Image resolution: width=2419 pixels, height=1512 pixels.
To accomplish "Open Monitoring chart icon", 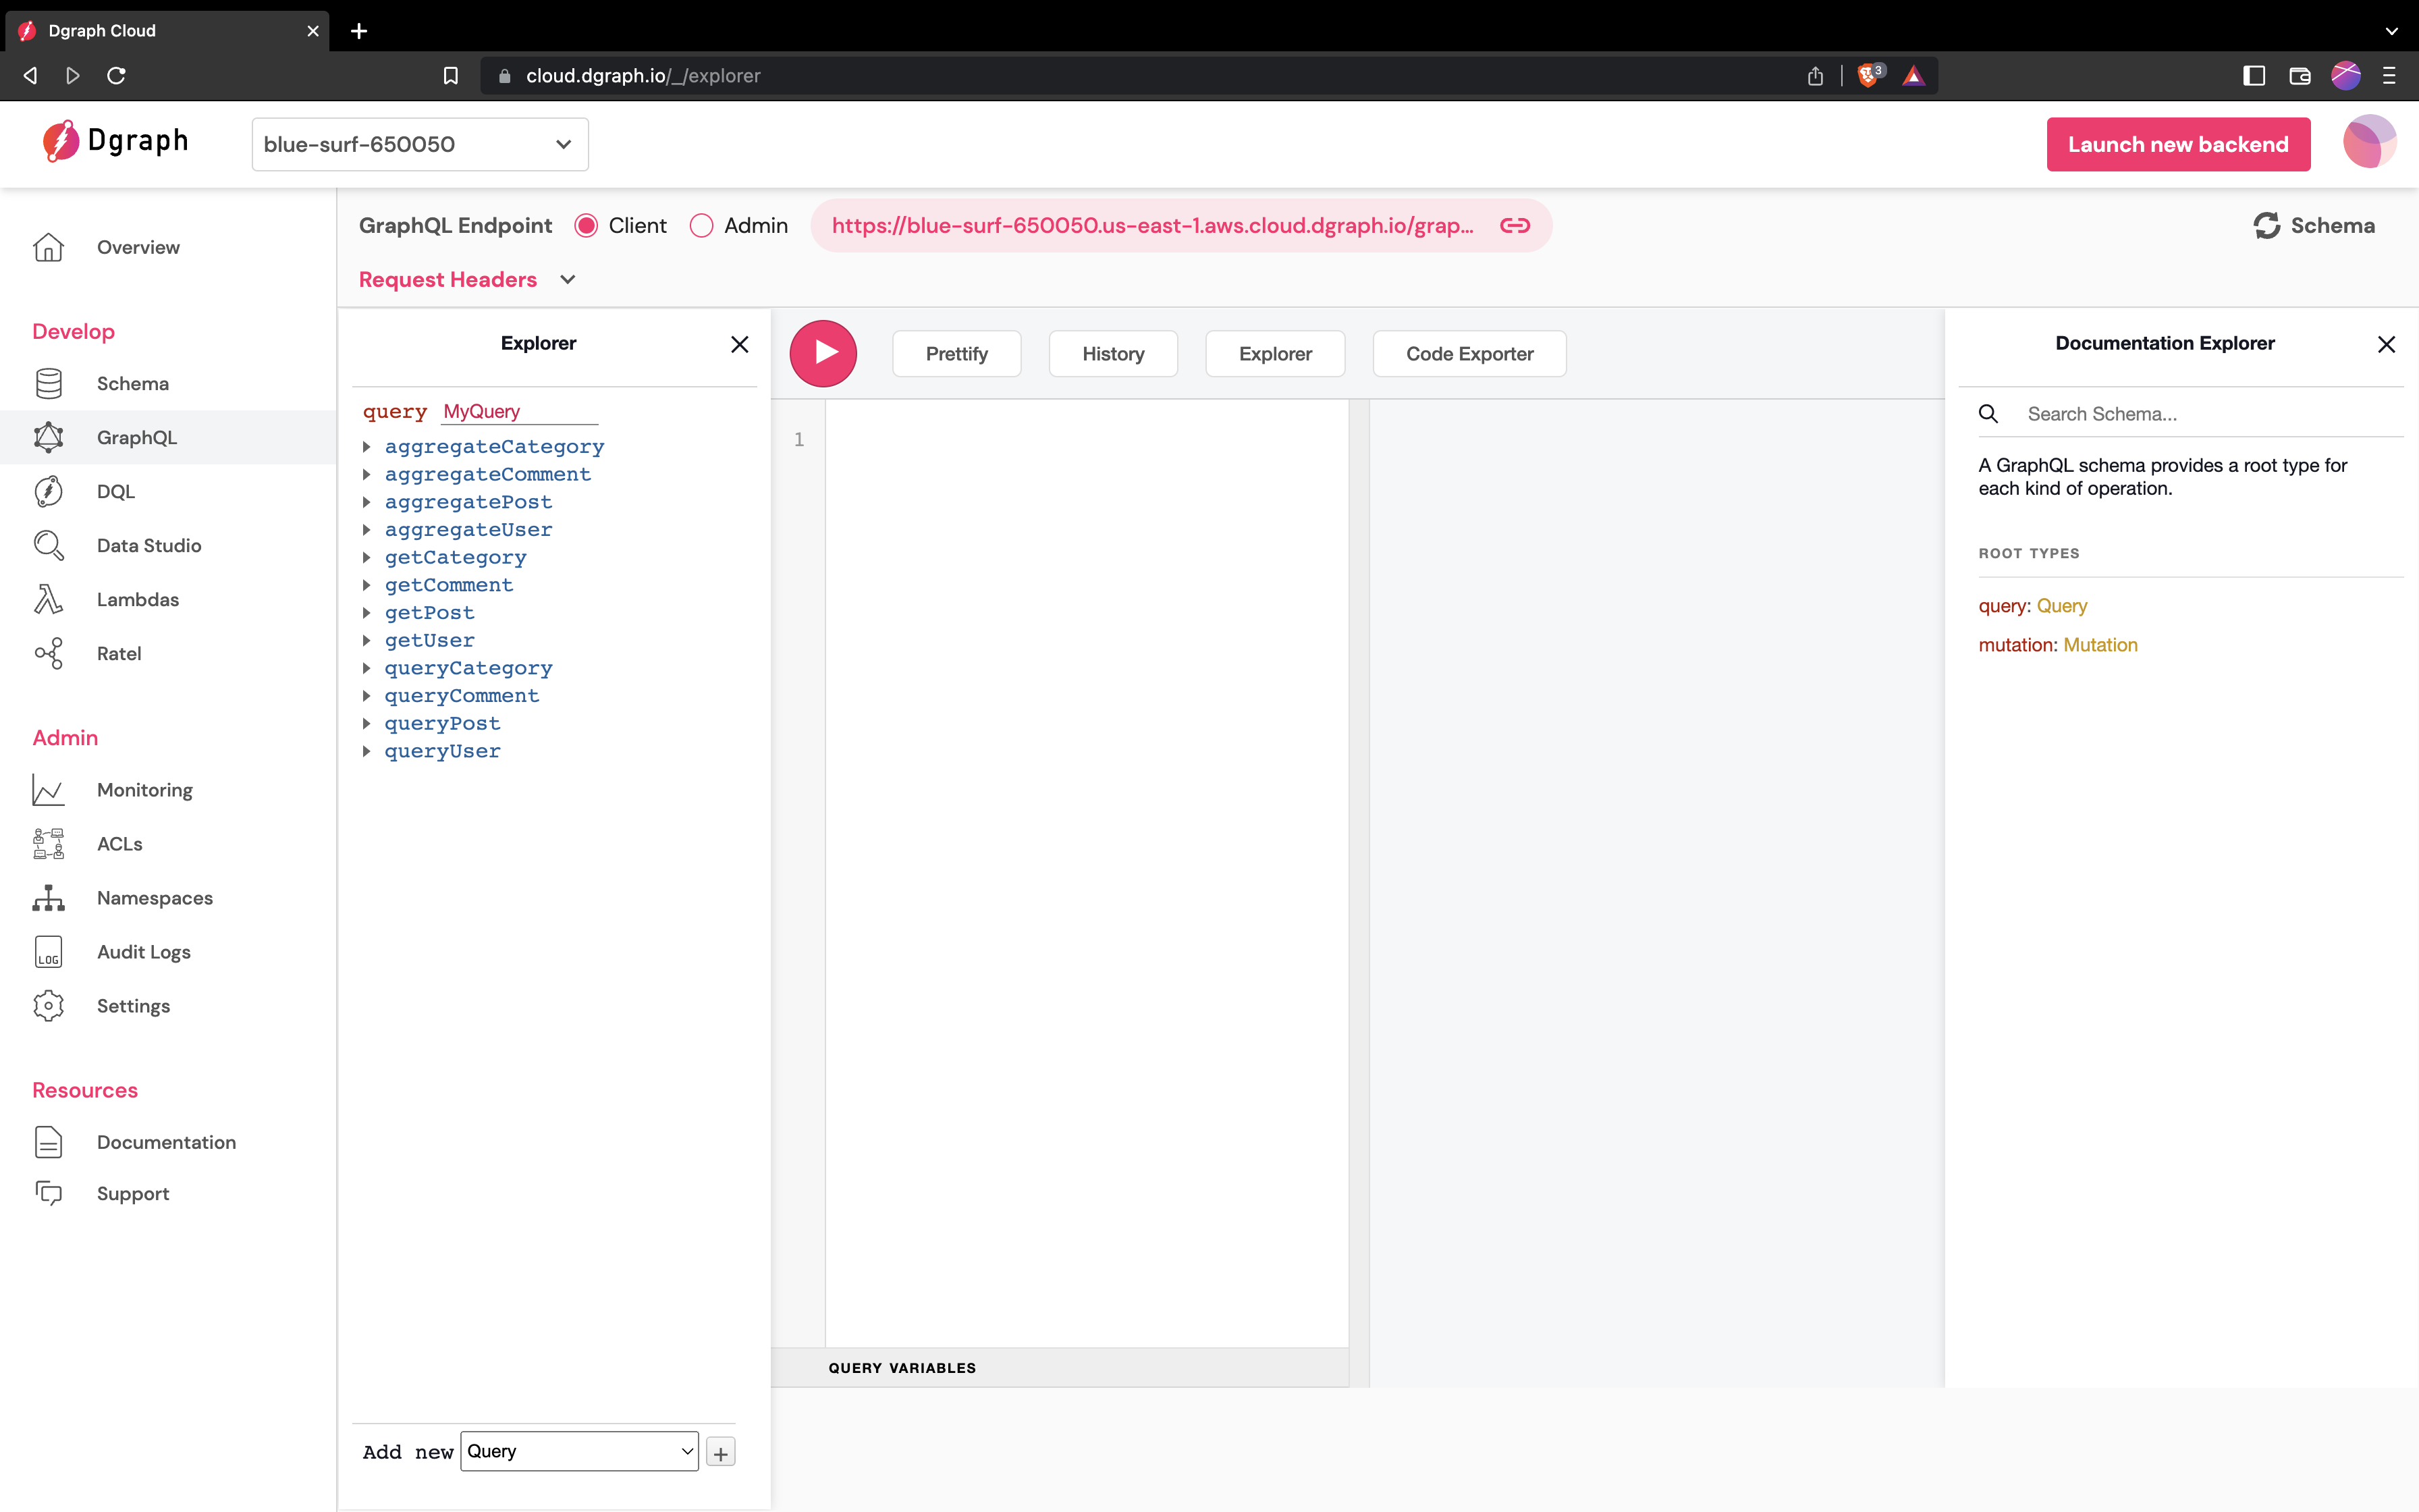I will coord(48,790).
